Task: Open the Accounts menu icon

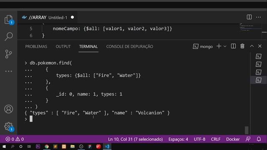Action: 8,109
